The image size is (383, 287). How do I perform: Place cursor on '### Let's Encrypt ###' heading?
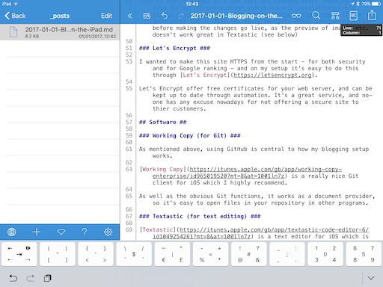tap(174, 48)
